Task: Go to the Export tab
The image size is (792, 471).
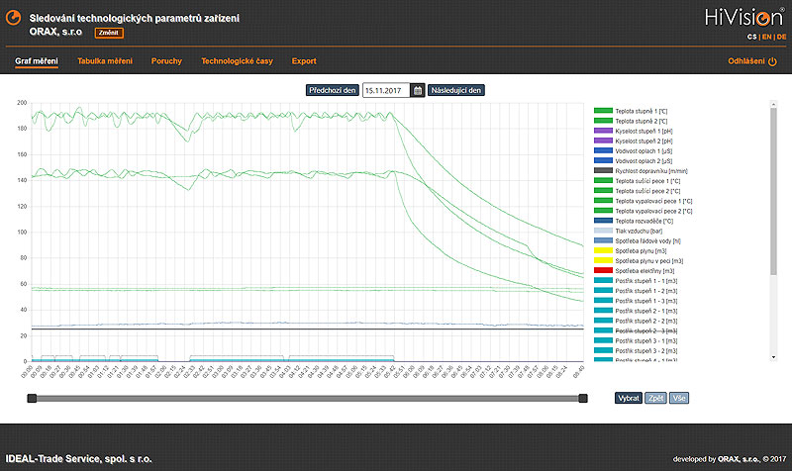Action: pos(304,61)
